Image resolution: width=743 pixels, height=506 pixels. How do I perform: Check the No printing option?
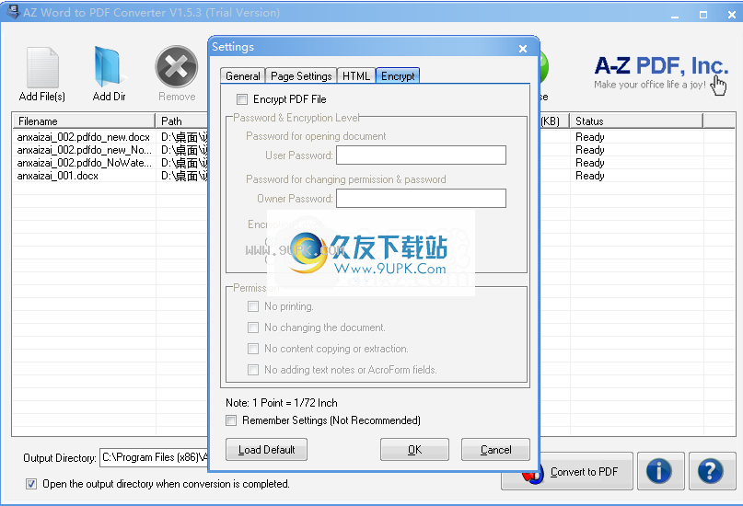pyautogui.click(x=253, y=306)
